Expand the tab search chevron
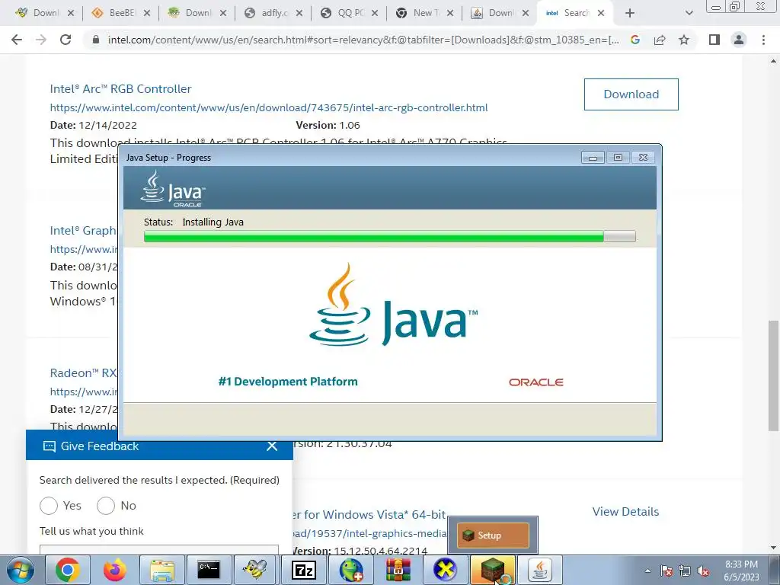Viewport: 780px width, 585px height. (689, 13)
